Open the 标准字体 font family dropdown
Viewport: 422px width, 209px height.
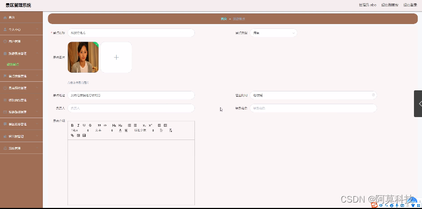click(144, 130)
